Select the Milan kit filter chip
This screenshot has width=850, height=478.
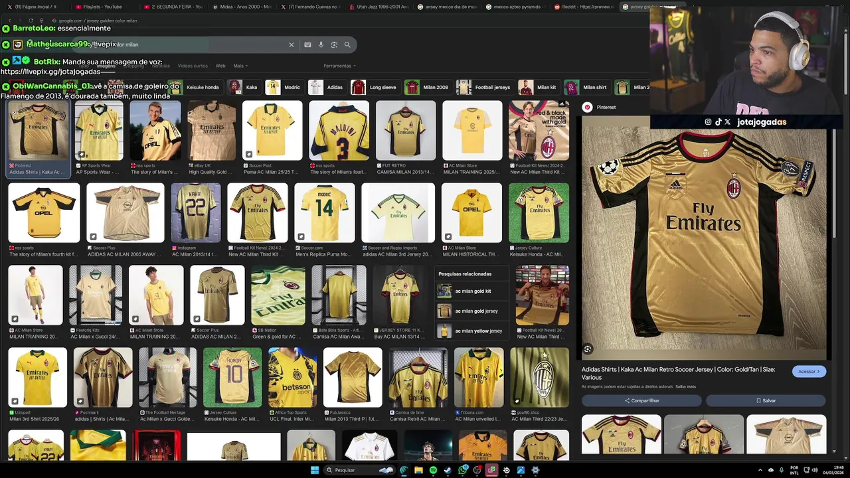coord(539,87)
